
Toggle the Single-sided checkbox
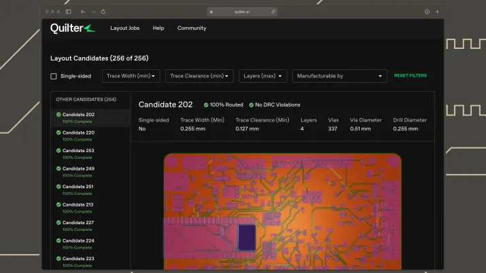click(x=54, y=76)
